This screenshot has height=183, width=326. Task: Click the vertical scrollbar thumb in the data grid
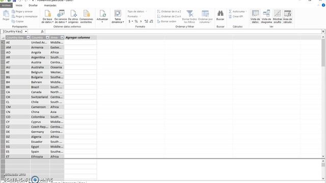[323, 53]
